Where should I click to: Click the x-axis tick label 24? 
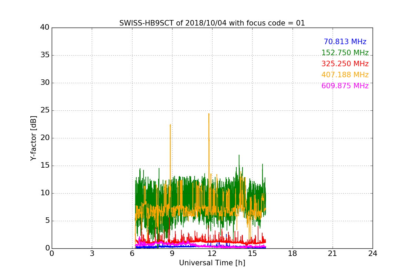(373, 254)
